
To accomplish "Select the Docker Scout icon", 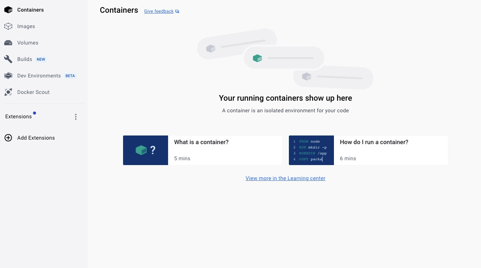I will pyautogui.click(x=8, y=92).
